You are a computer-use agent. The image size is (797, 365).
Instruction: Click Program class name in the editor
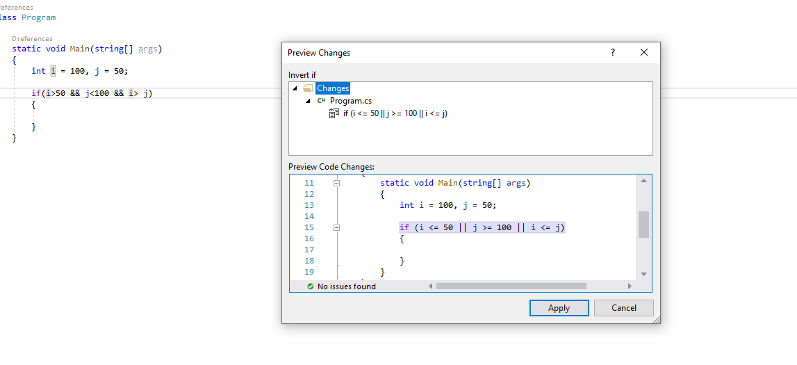pyautogui.click(x=39, y=17)
